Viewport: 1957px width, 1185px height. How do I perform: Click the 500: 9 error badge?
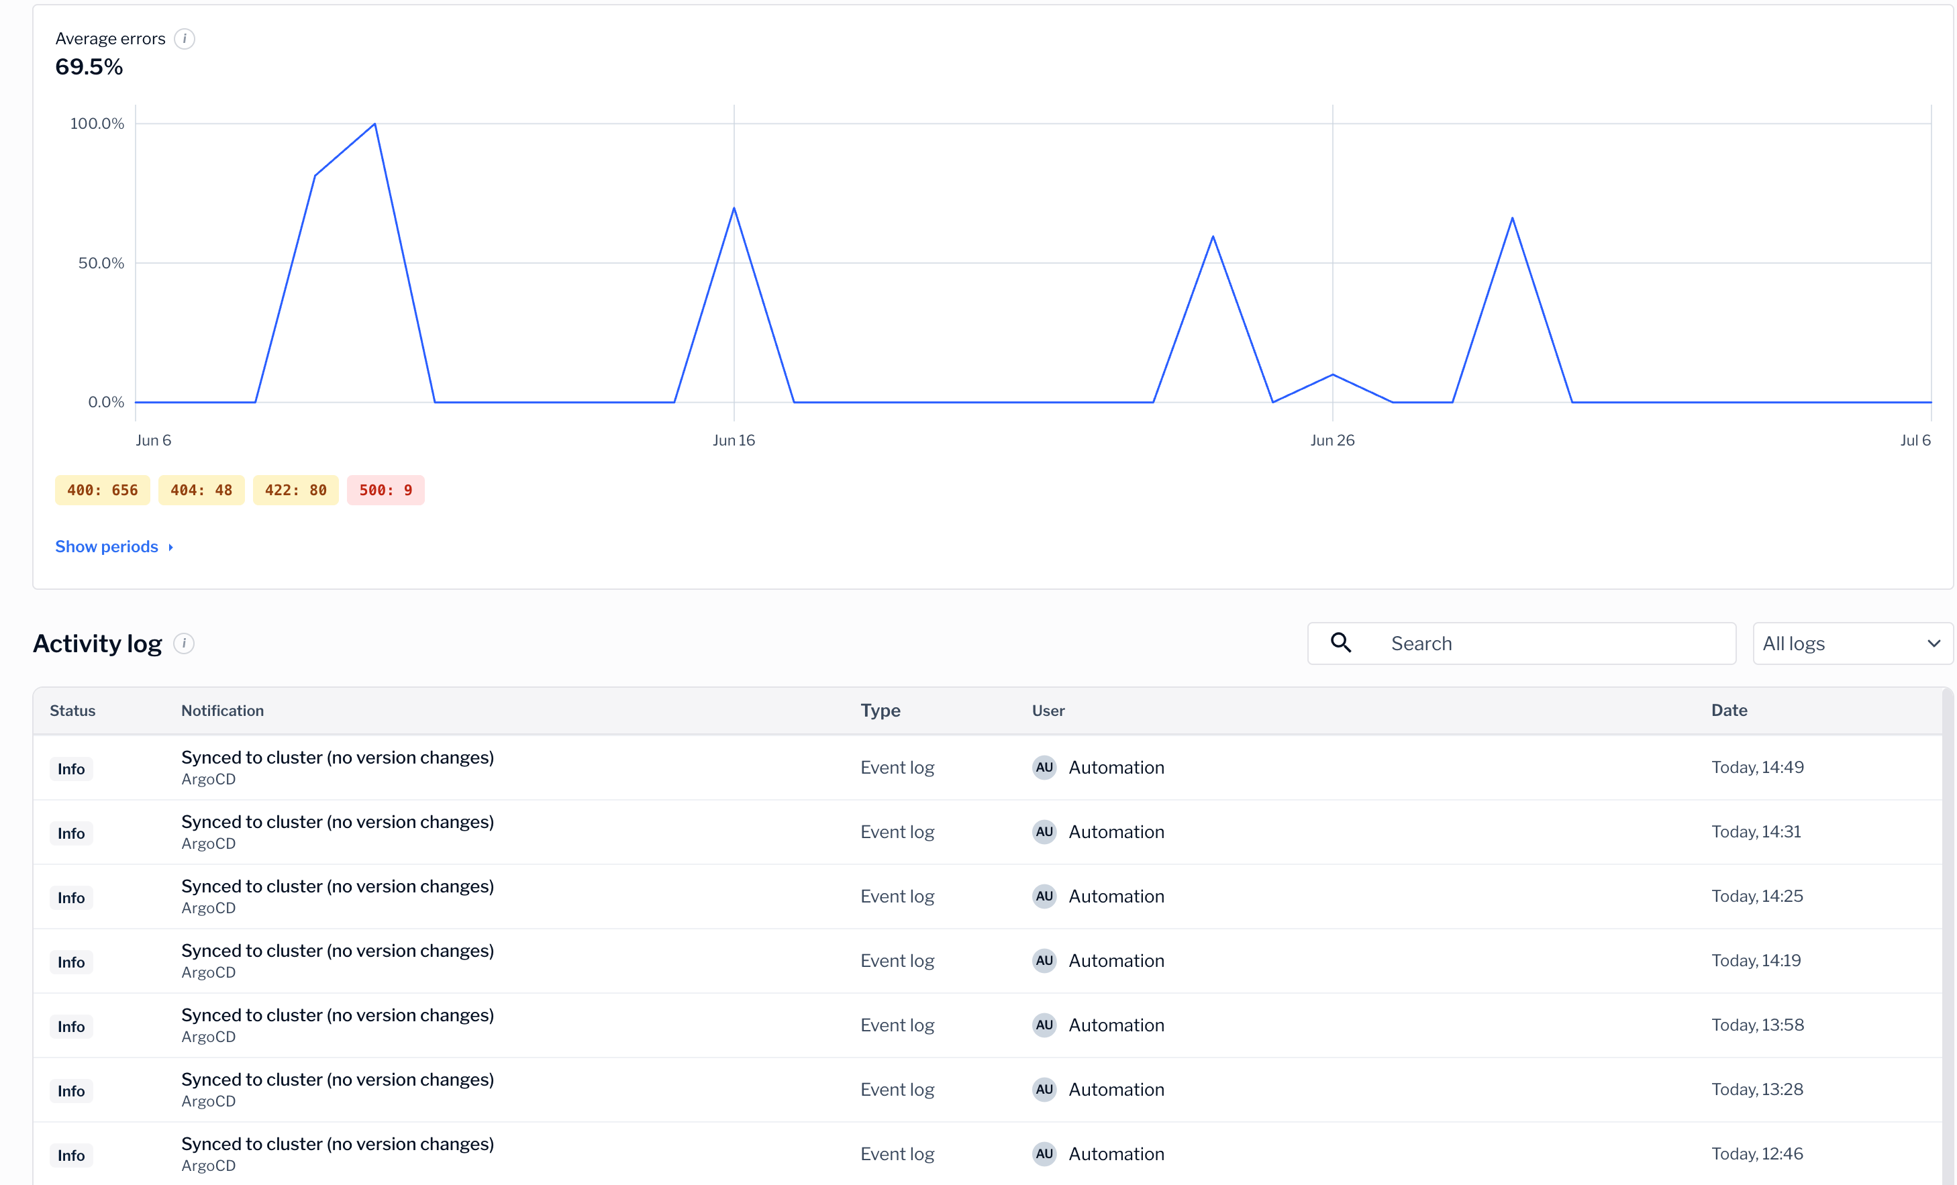click(385, 490)
